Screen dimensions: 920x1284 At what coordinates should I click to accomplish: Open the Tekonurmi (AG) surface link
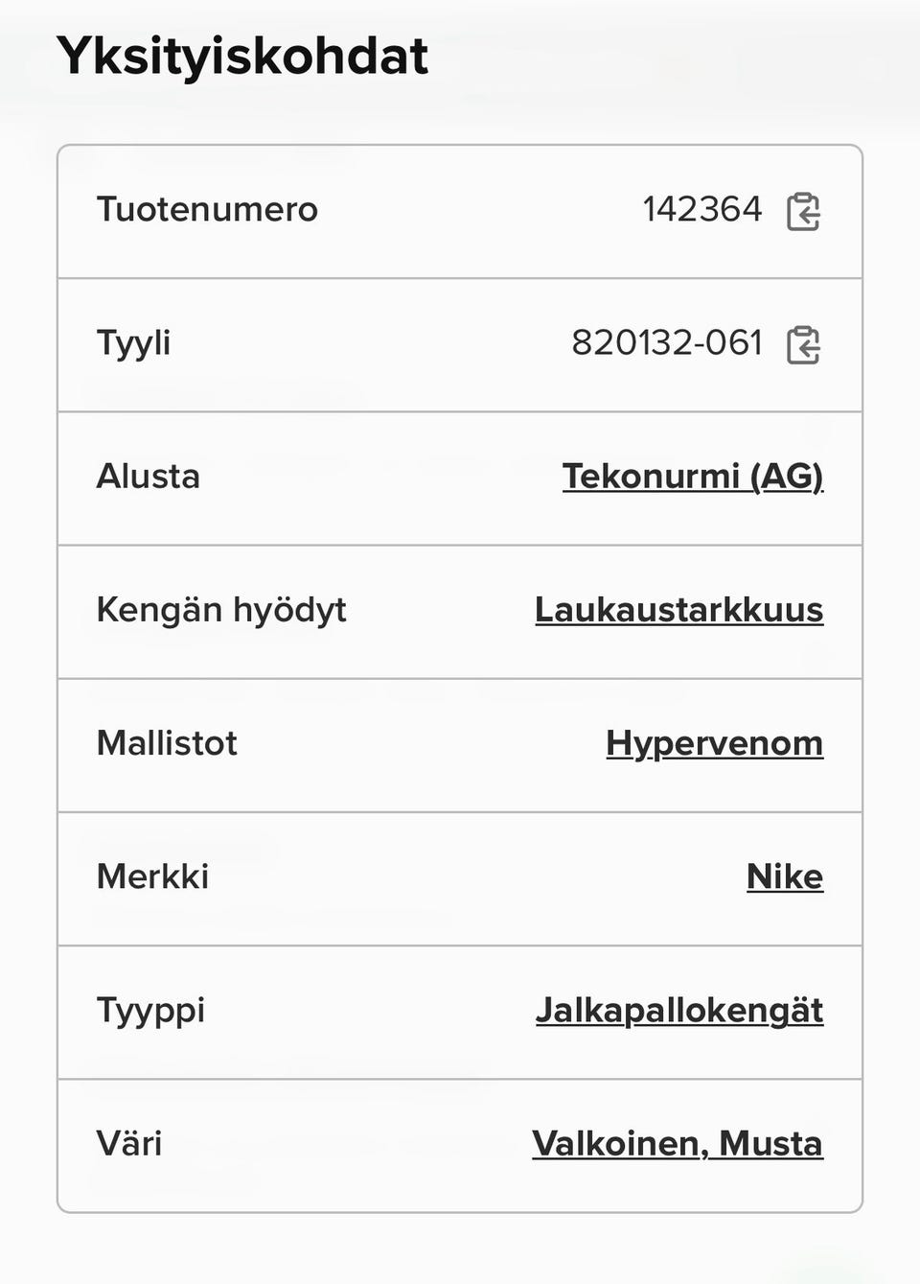tap(692, 477)
